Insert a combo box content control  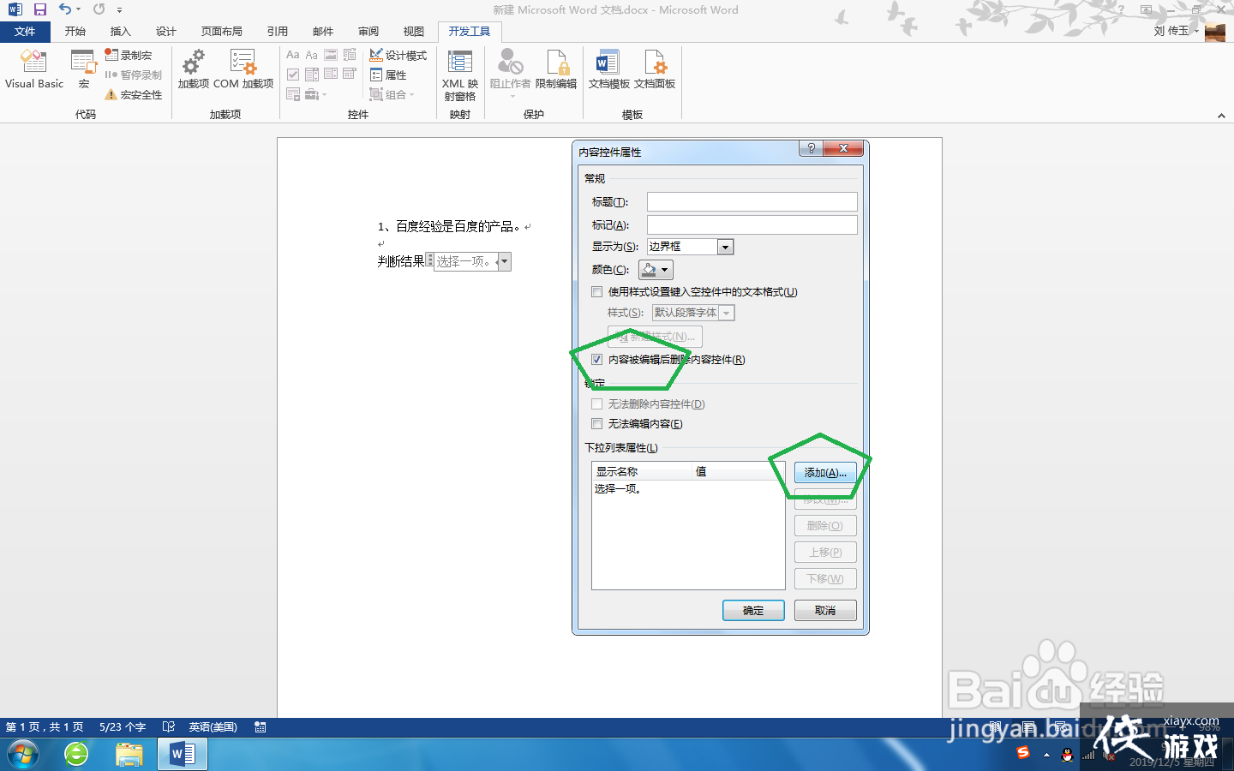point(312,75)
